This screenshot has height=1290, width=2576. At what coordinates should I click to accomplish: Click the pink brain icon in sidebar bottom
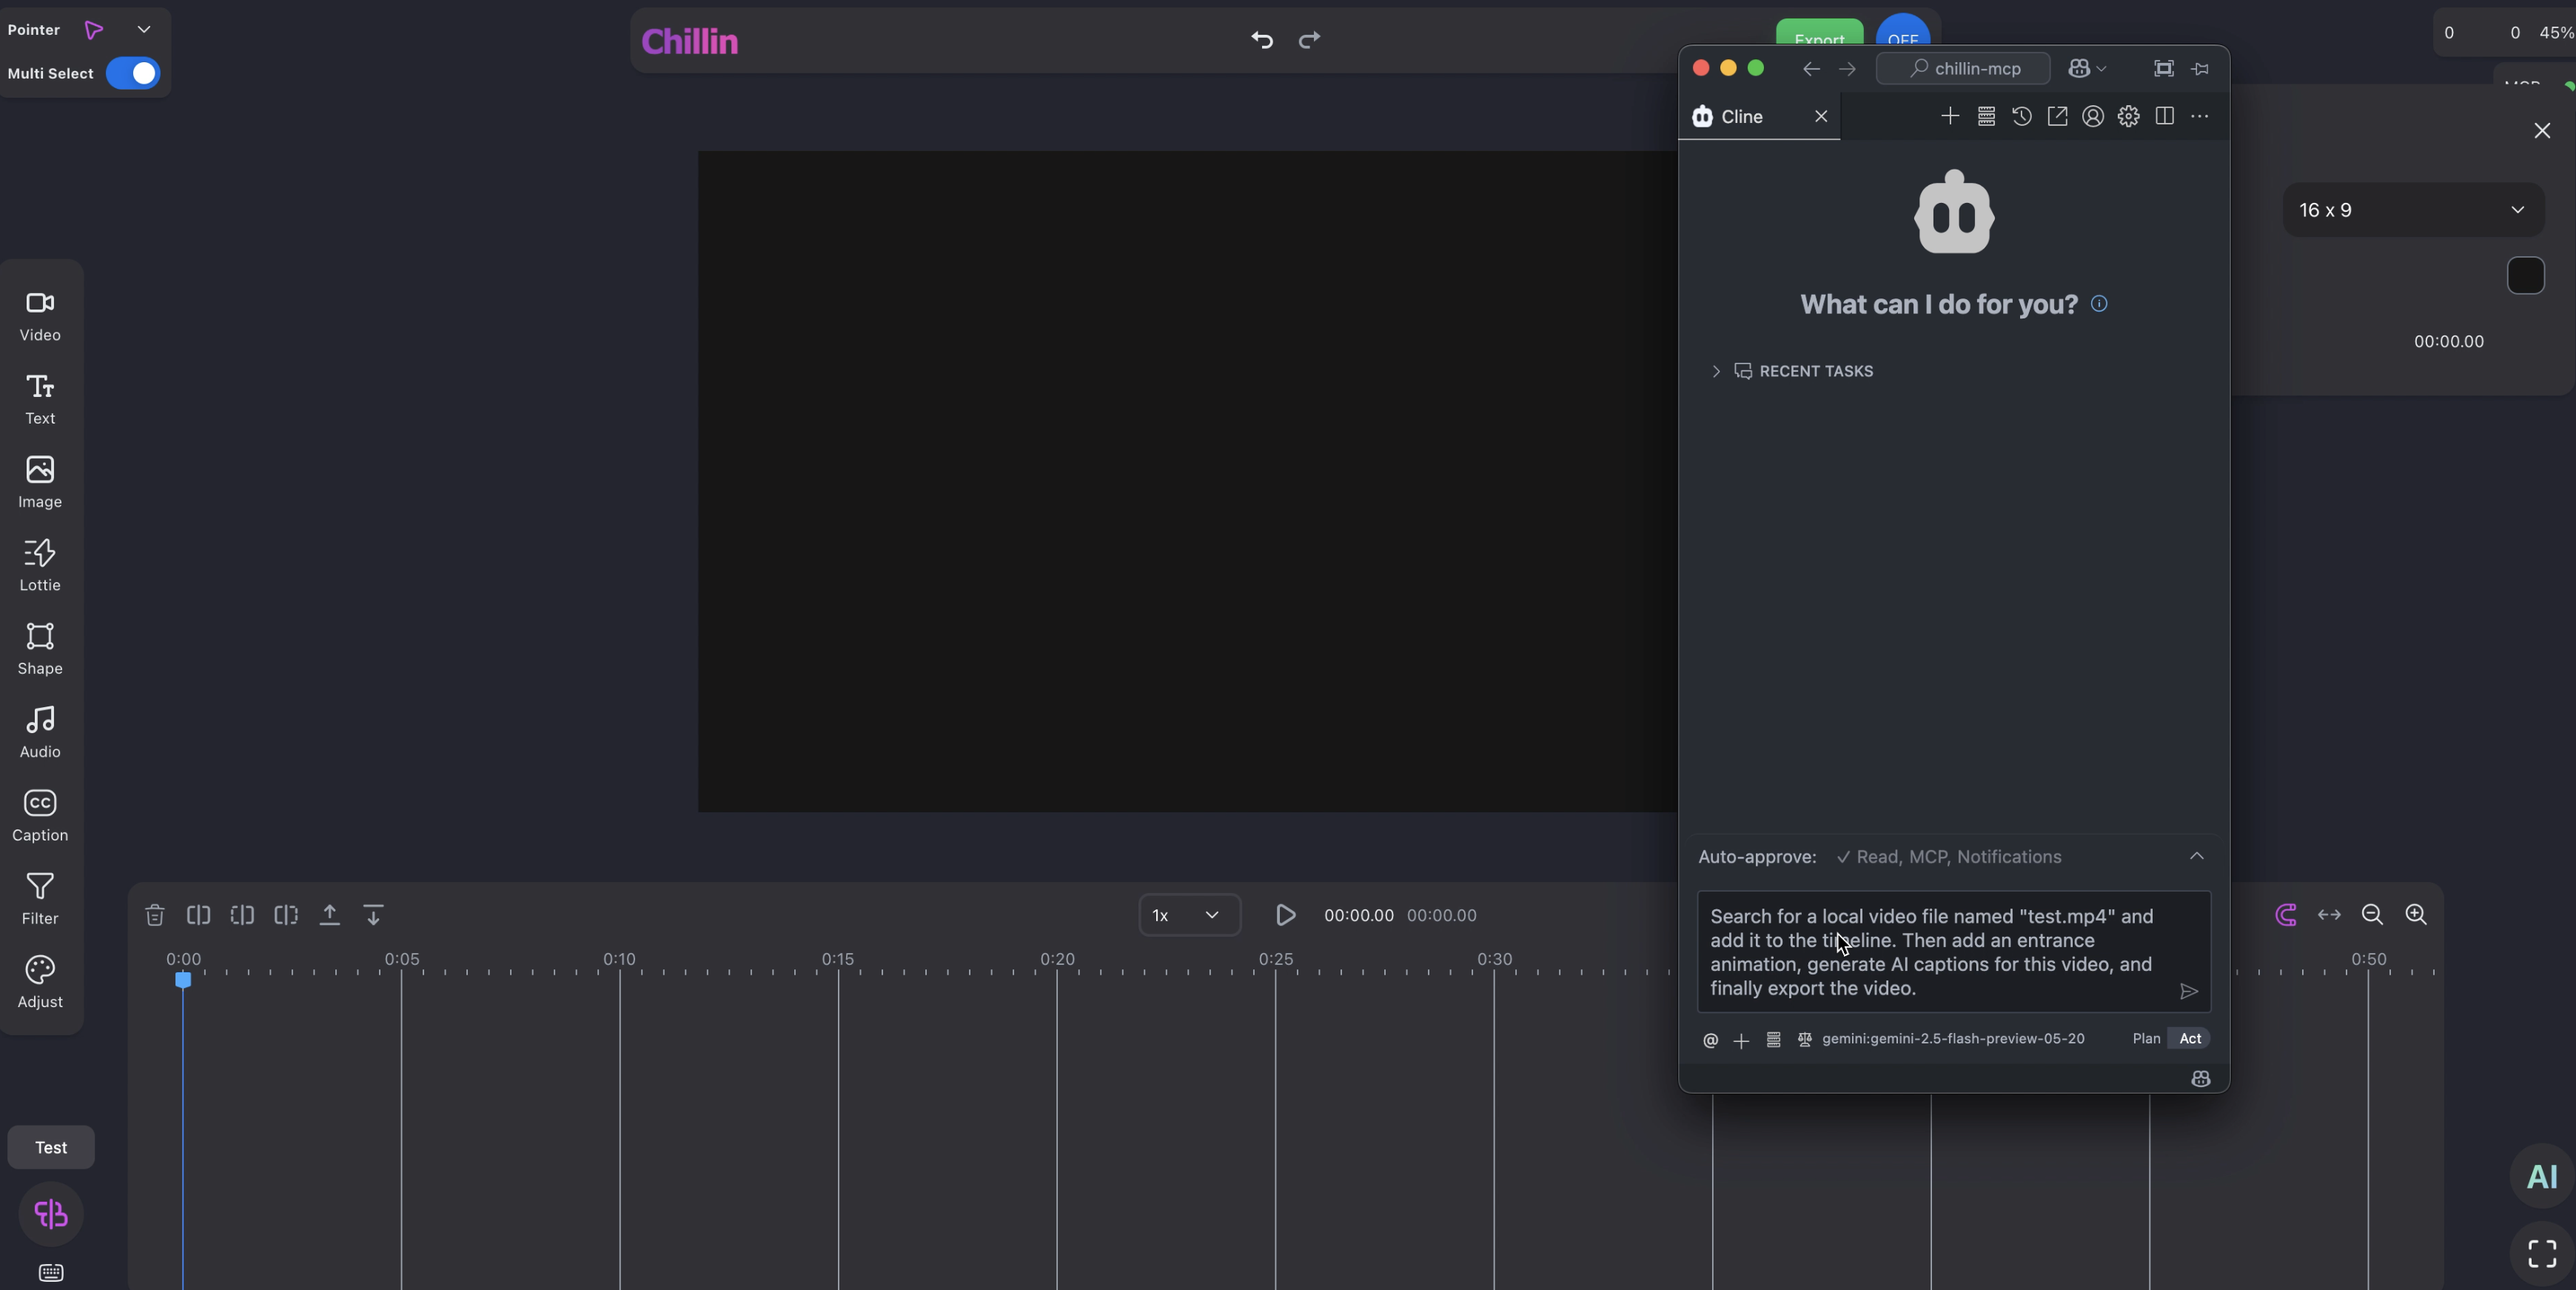(x=51, y=1214)
